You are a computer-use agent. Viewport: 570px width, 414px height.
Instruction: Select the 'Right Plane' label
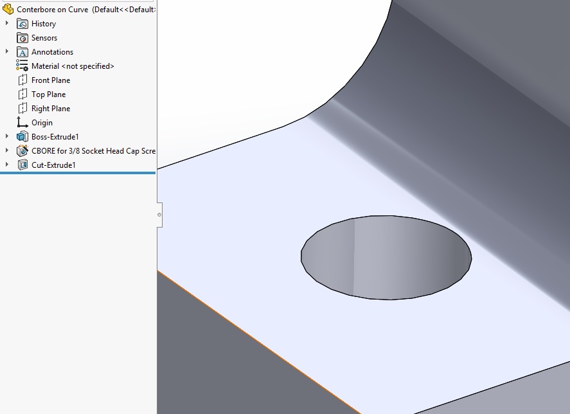(x=51, y=109)
